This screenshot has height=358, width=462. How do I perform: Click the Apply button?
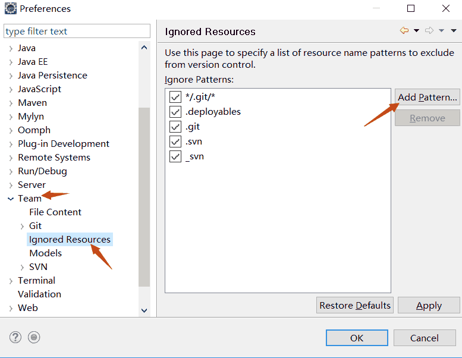coord(429,306)
